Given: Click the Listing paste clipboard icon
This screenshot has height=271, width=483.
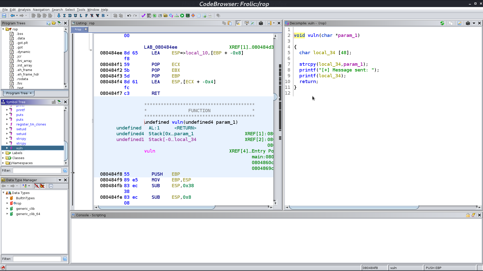Looking at the screenshot, I should pyautogui.click(x=230, y=23).
